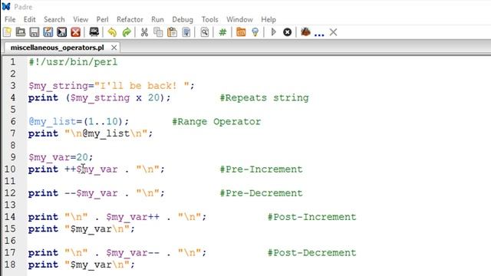Undo the last change with the yellow arrow
Screen dimensions: 491x276
point(112,32)
